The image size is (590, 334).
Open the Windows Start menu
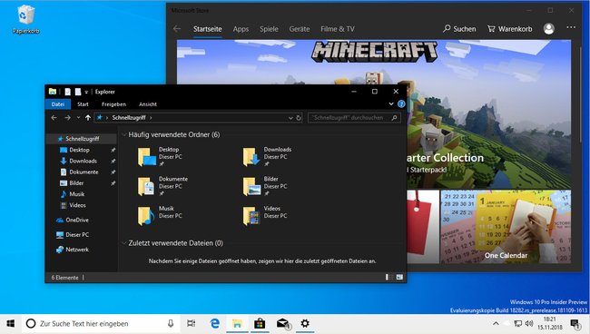[11, 323]
